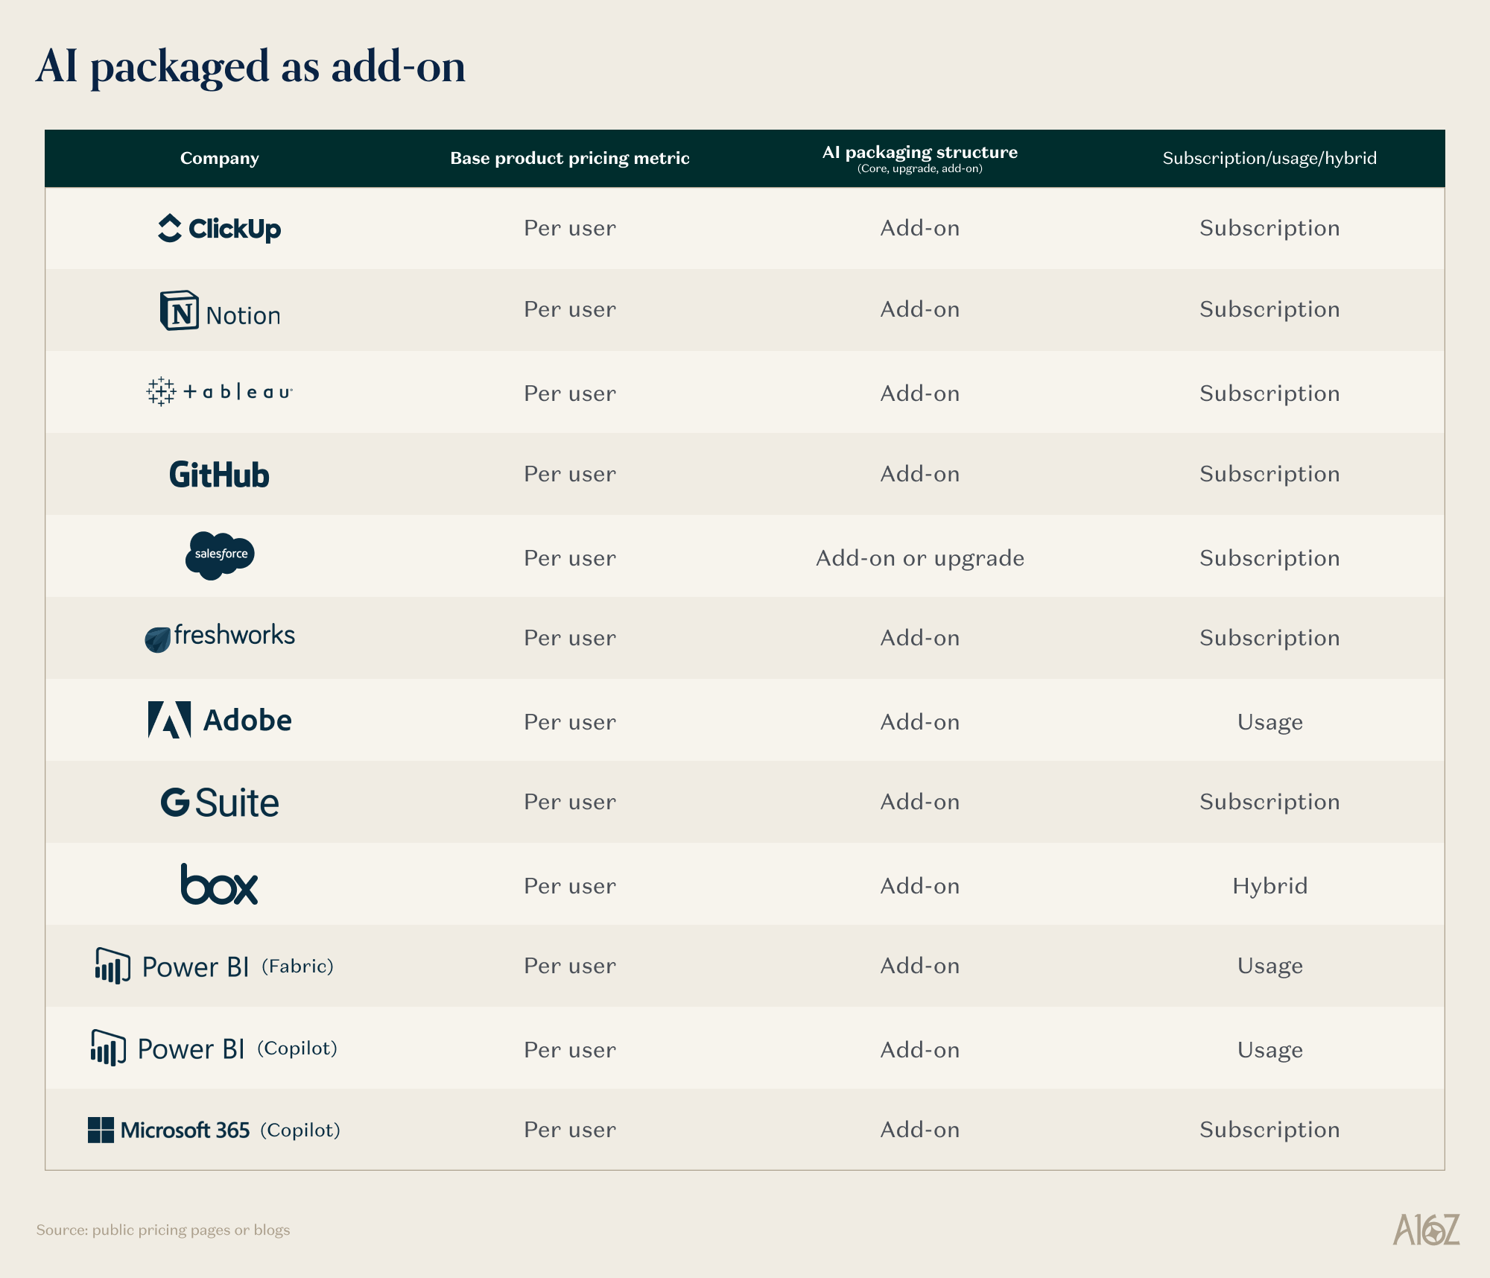Click the Freshworks logo
Screen dimensions: 1490x1278
click(x=219, y=637)
